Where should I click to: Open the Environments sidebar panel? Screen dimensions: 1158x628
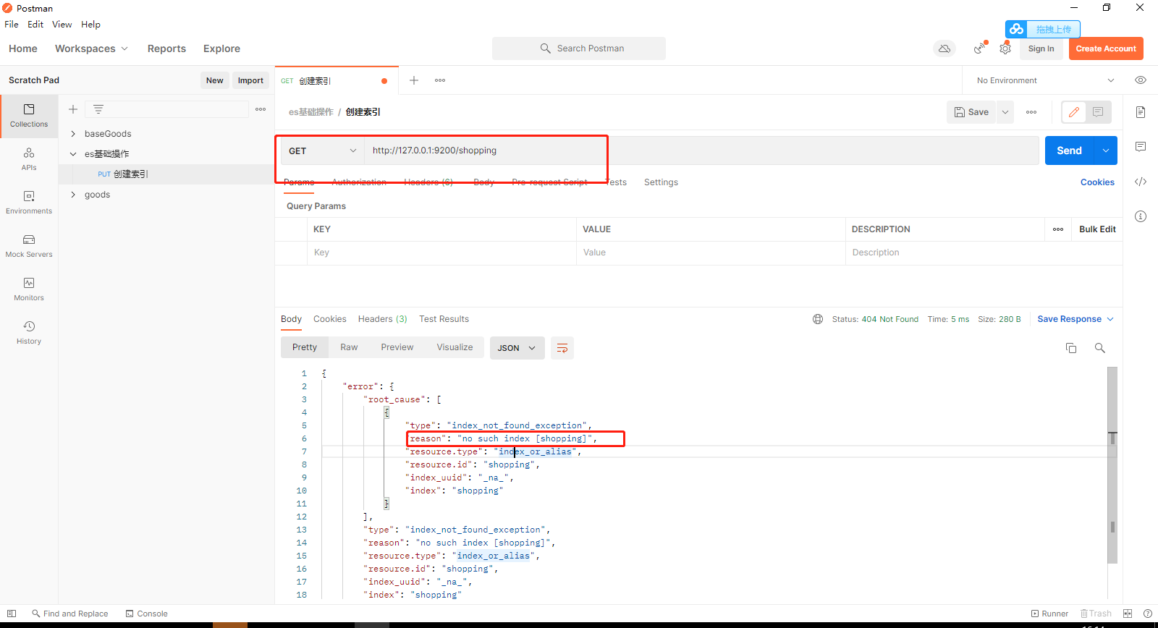click(29, 203)
